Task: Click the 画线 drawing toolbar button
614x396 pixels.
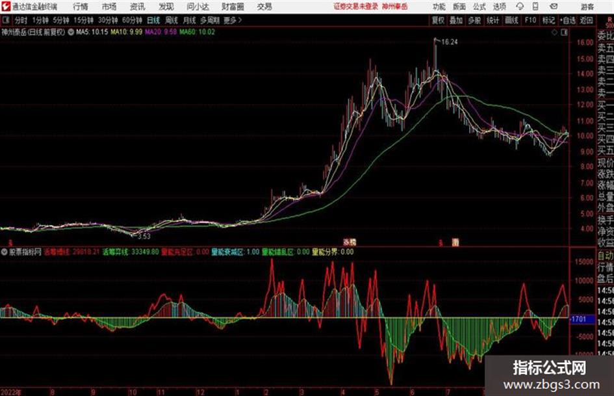Action: click(511, 20)
